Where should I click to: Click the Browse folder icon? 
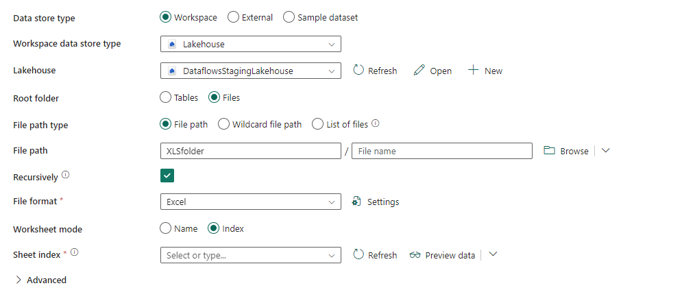[549, 151]
